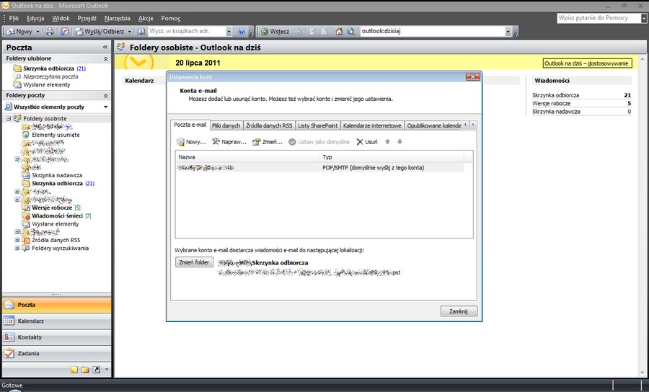Switch to the Pliki danych tab

click(x=226, y=125)
